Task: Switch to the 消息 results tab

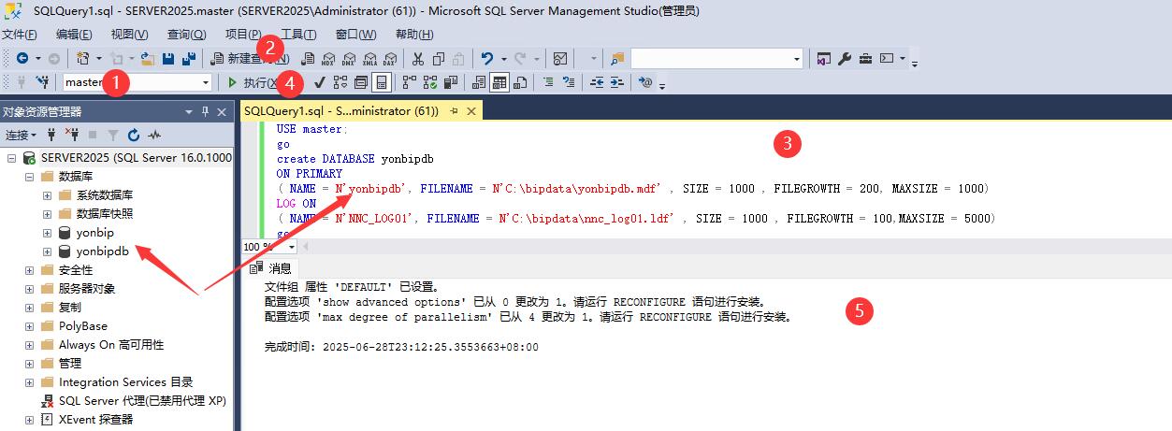Action: 270,268
